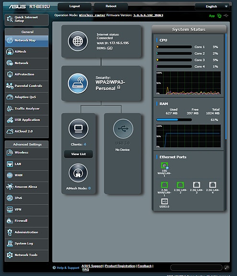237x276 pixels.
Task: Click the AiMesh Node count 0
Action: [x=90, y=188]
